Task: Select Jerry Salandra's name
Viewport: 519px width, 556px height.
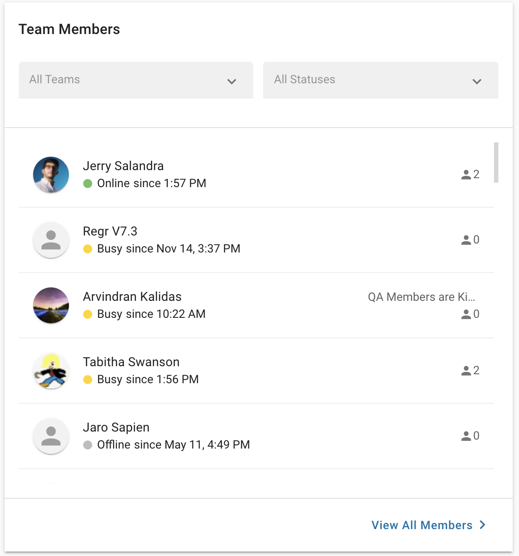Action: click(123, 166)
